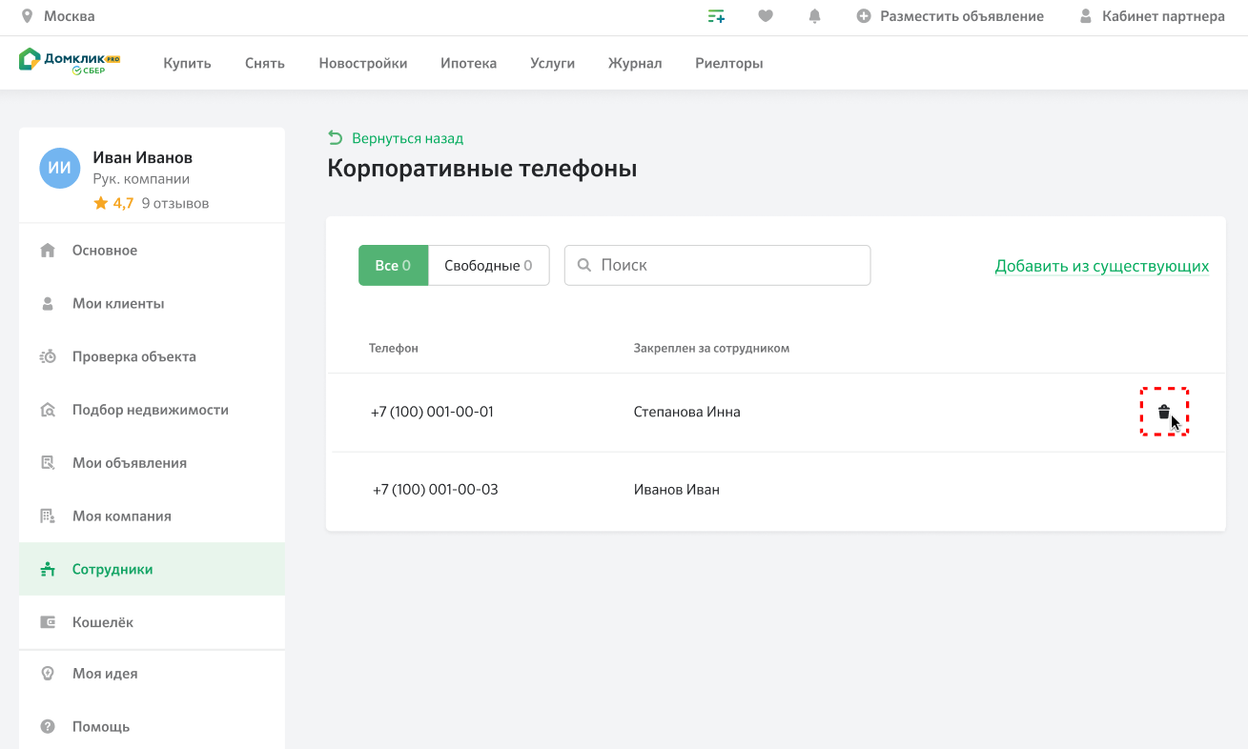Click Разместить объявление link
The width and height of the screenshot is (1248, 749).
962,16
